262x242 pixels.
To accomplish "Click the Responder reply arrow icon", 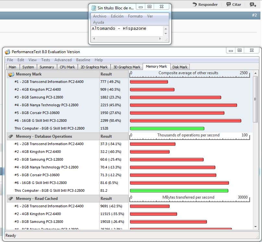I will [194, 4].
